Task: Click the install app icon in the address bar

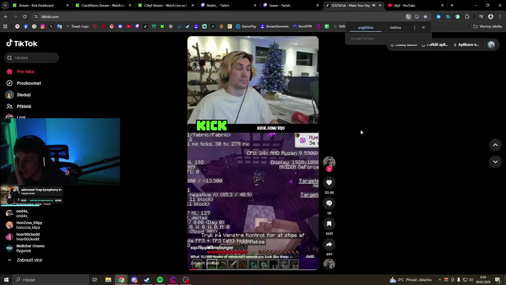Action: point(417,17)
